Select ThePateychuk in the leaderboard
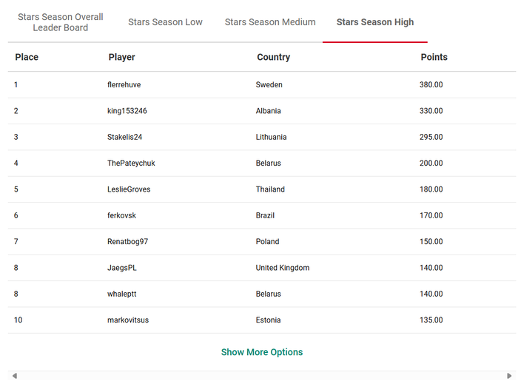The height and width of the screenshot is (381, 518). tap(131, 163)
